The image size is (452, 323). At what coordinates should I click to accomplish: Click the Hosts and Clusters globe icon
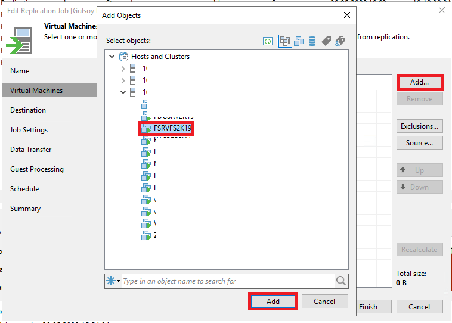pyautogui.click(x=124, y=57)
